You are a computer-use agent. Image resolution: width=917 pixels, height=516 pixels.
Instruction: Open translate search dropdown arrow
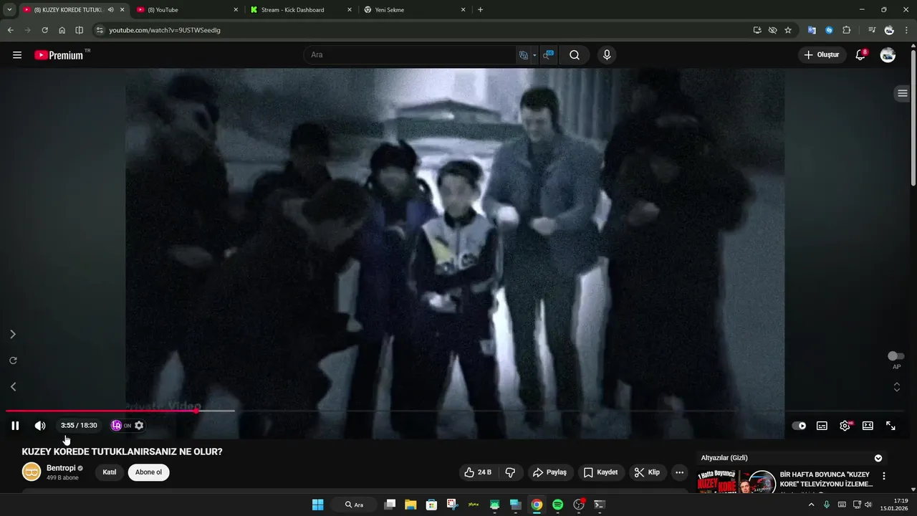click(x=535, y=55)
